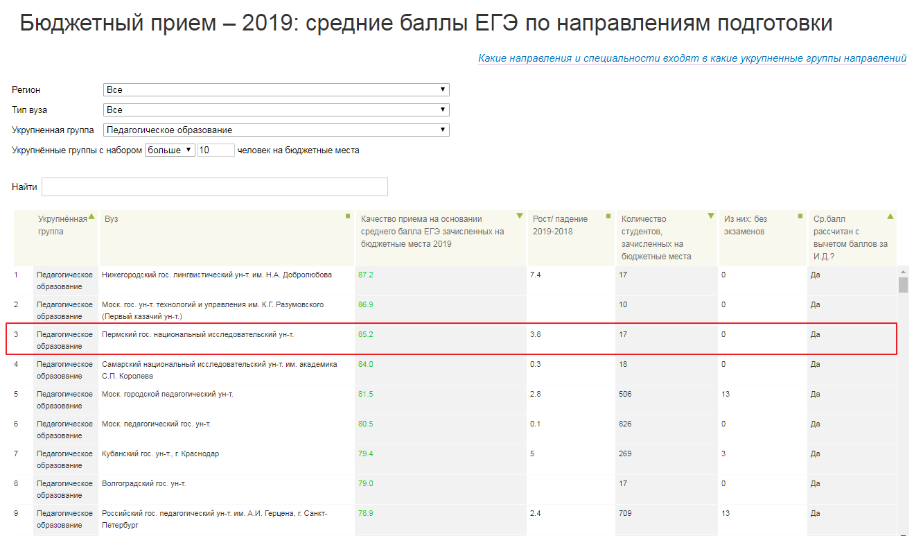Click score value 81.5

coord(366,394)
